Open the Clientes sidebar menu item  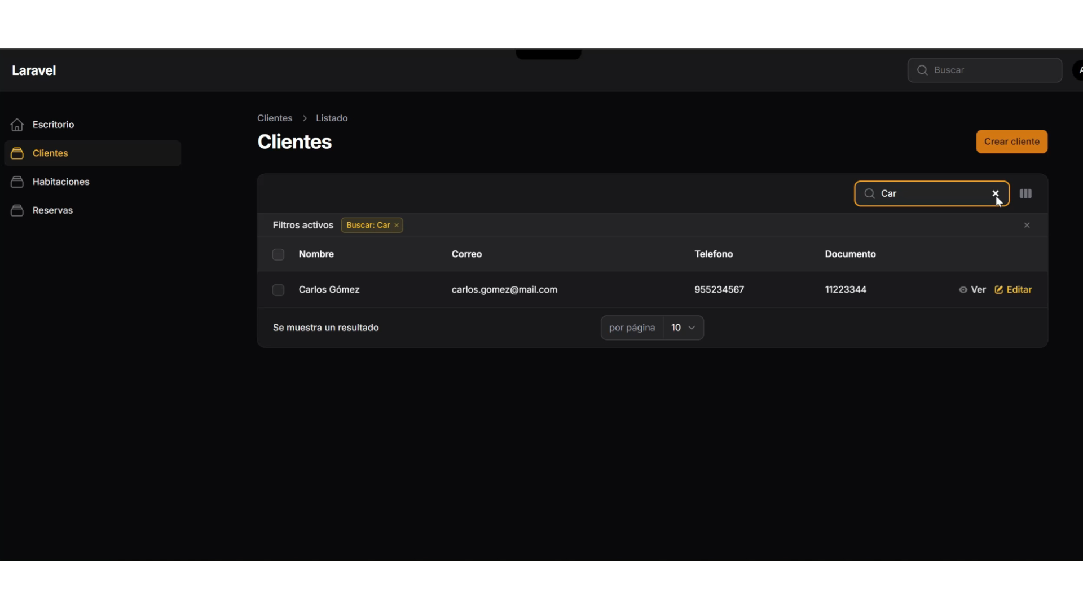[x=50, y=153]
